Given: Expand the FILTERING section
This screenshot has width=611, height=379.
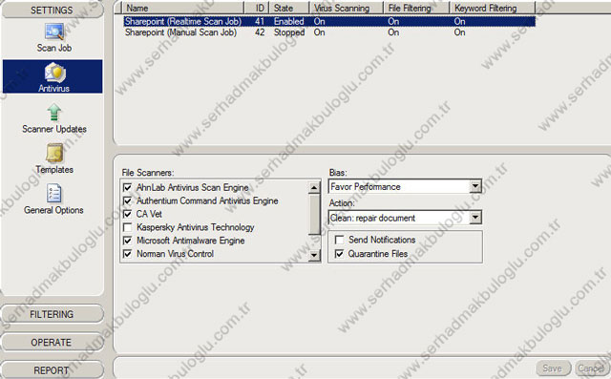Looking at the screenshot, I should coord(53,314).
